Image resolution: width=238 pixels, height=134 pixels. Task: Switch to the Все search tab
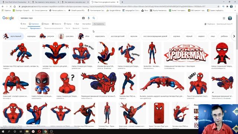[23, 24]
